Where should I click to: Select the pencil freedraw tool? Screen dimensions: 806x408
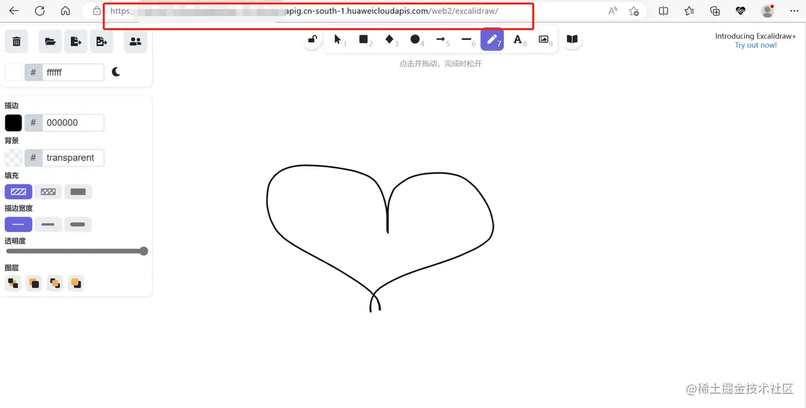(492, 40)
